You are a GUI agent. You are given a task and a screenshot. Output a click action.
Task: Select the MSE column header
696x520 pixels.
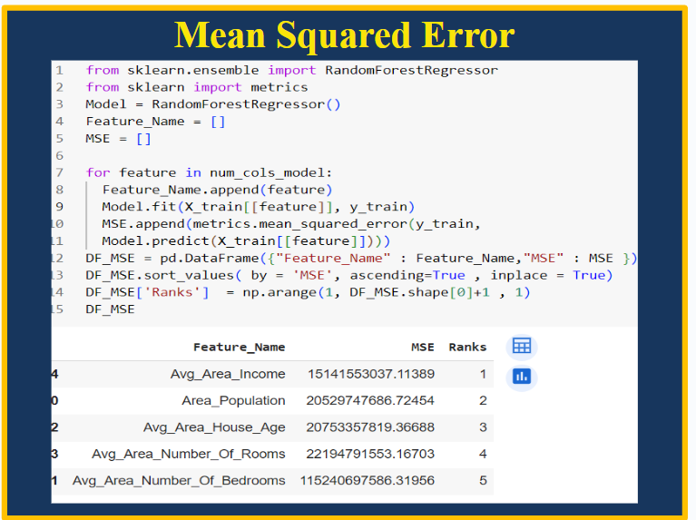pos(423,348)
